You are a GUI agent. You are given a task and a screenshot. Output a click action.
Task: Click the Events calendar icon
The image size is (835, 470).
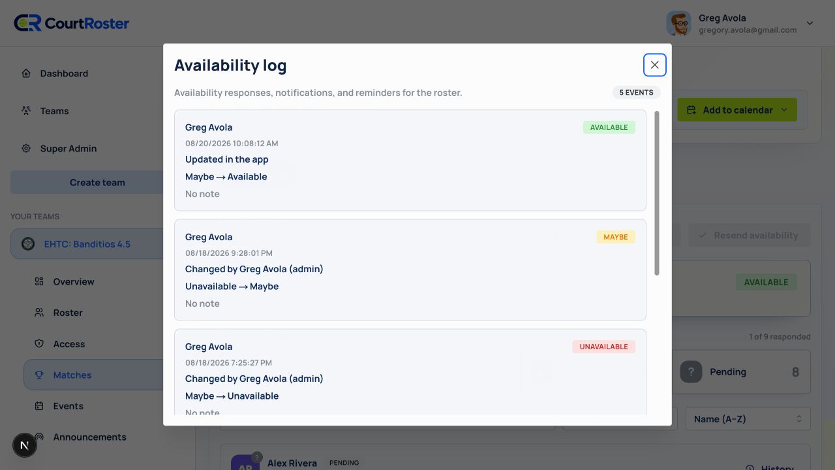point(39,406)
